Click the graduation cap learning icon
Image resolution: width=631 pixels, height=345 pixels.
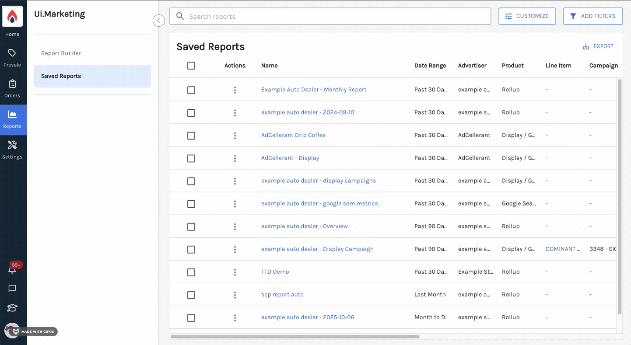click(12, 308)
